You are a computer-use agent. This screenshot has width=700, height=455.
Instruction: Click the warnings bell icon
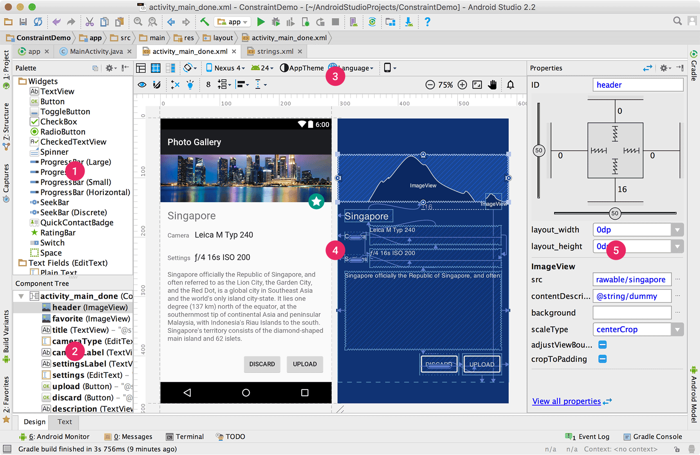click(x=510, y=85)
